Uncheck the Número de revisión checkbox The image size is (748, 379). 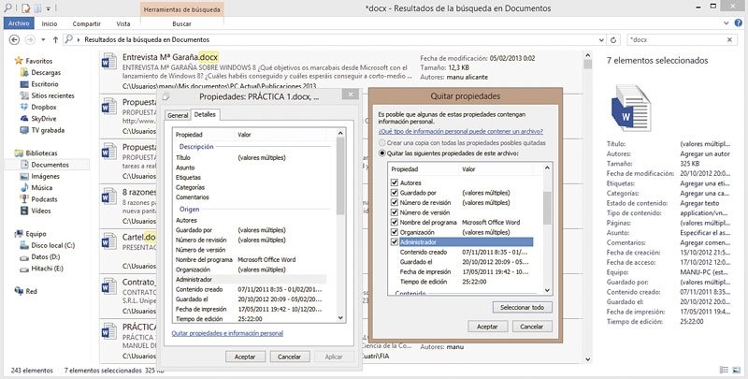coord(394,202)
